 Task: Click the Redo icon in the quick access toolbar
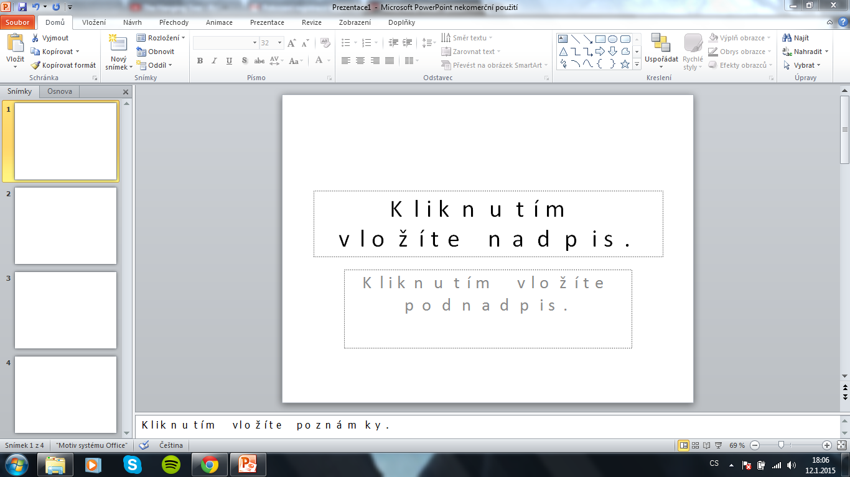coord(56,7)
